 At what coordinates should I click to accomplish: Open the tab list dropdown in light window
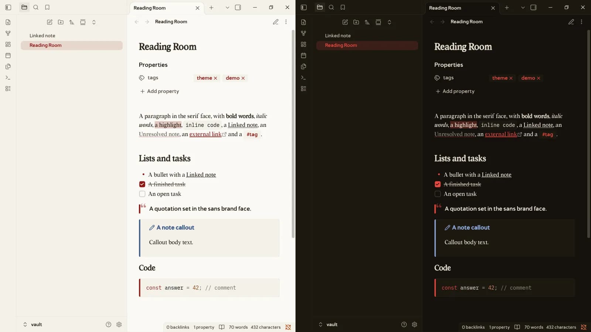[x=227, y=7]
